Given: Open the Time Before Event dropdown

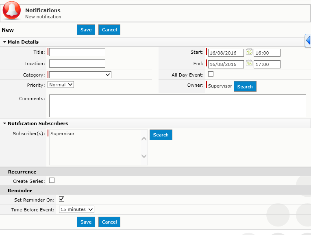Looking at the screenshot, I should coord(76,209).
